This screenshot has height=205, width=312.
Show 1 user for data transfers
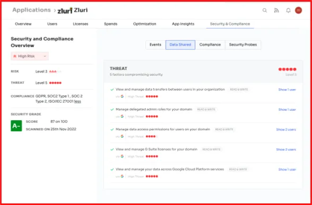pyautogui.click(x=287, y=90)
